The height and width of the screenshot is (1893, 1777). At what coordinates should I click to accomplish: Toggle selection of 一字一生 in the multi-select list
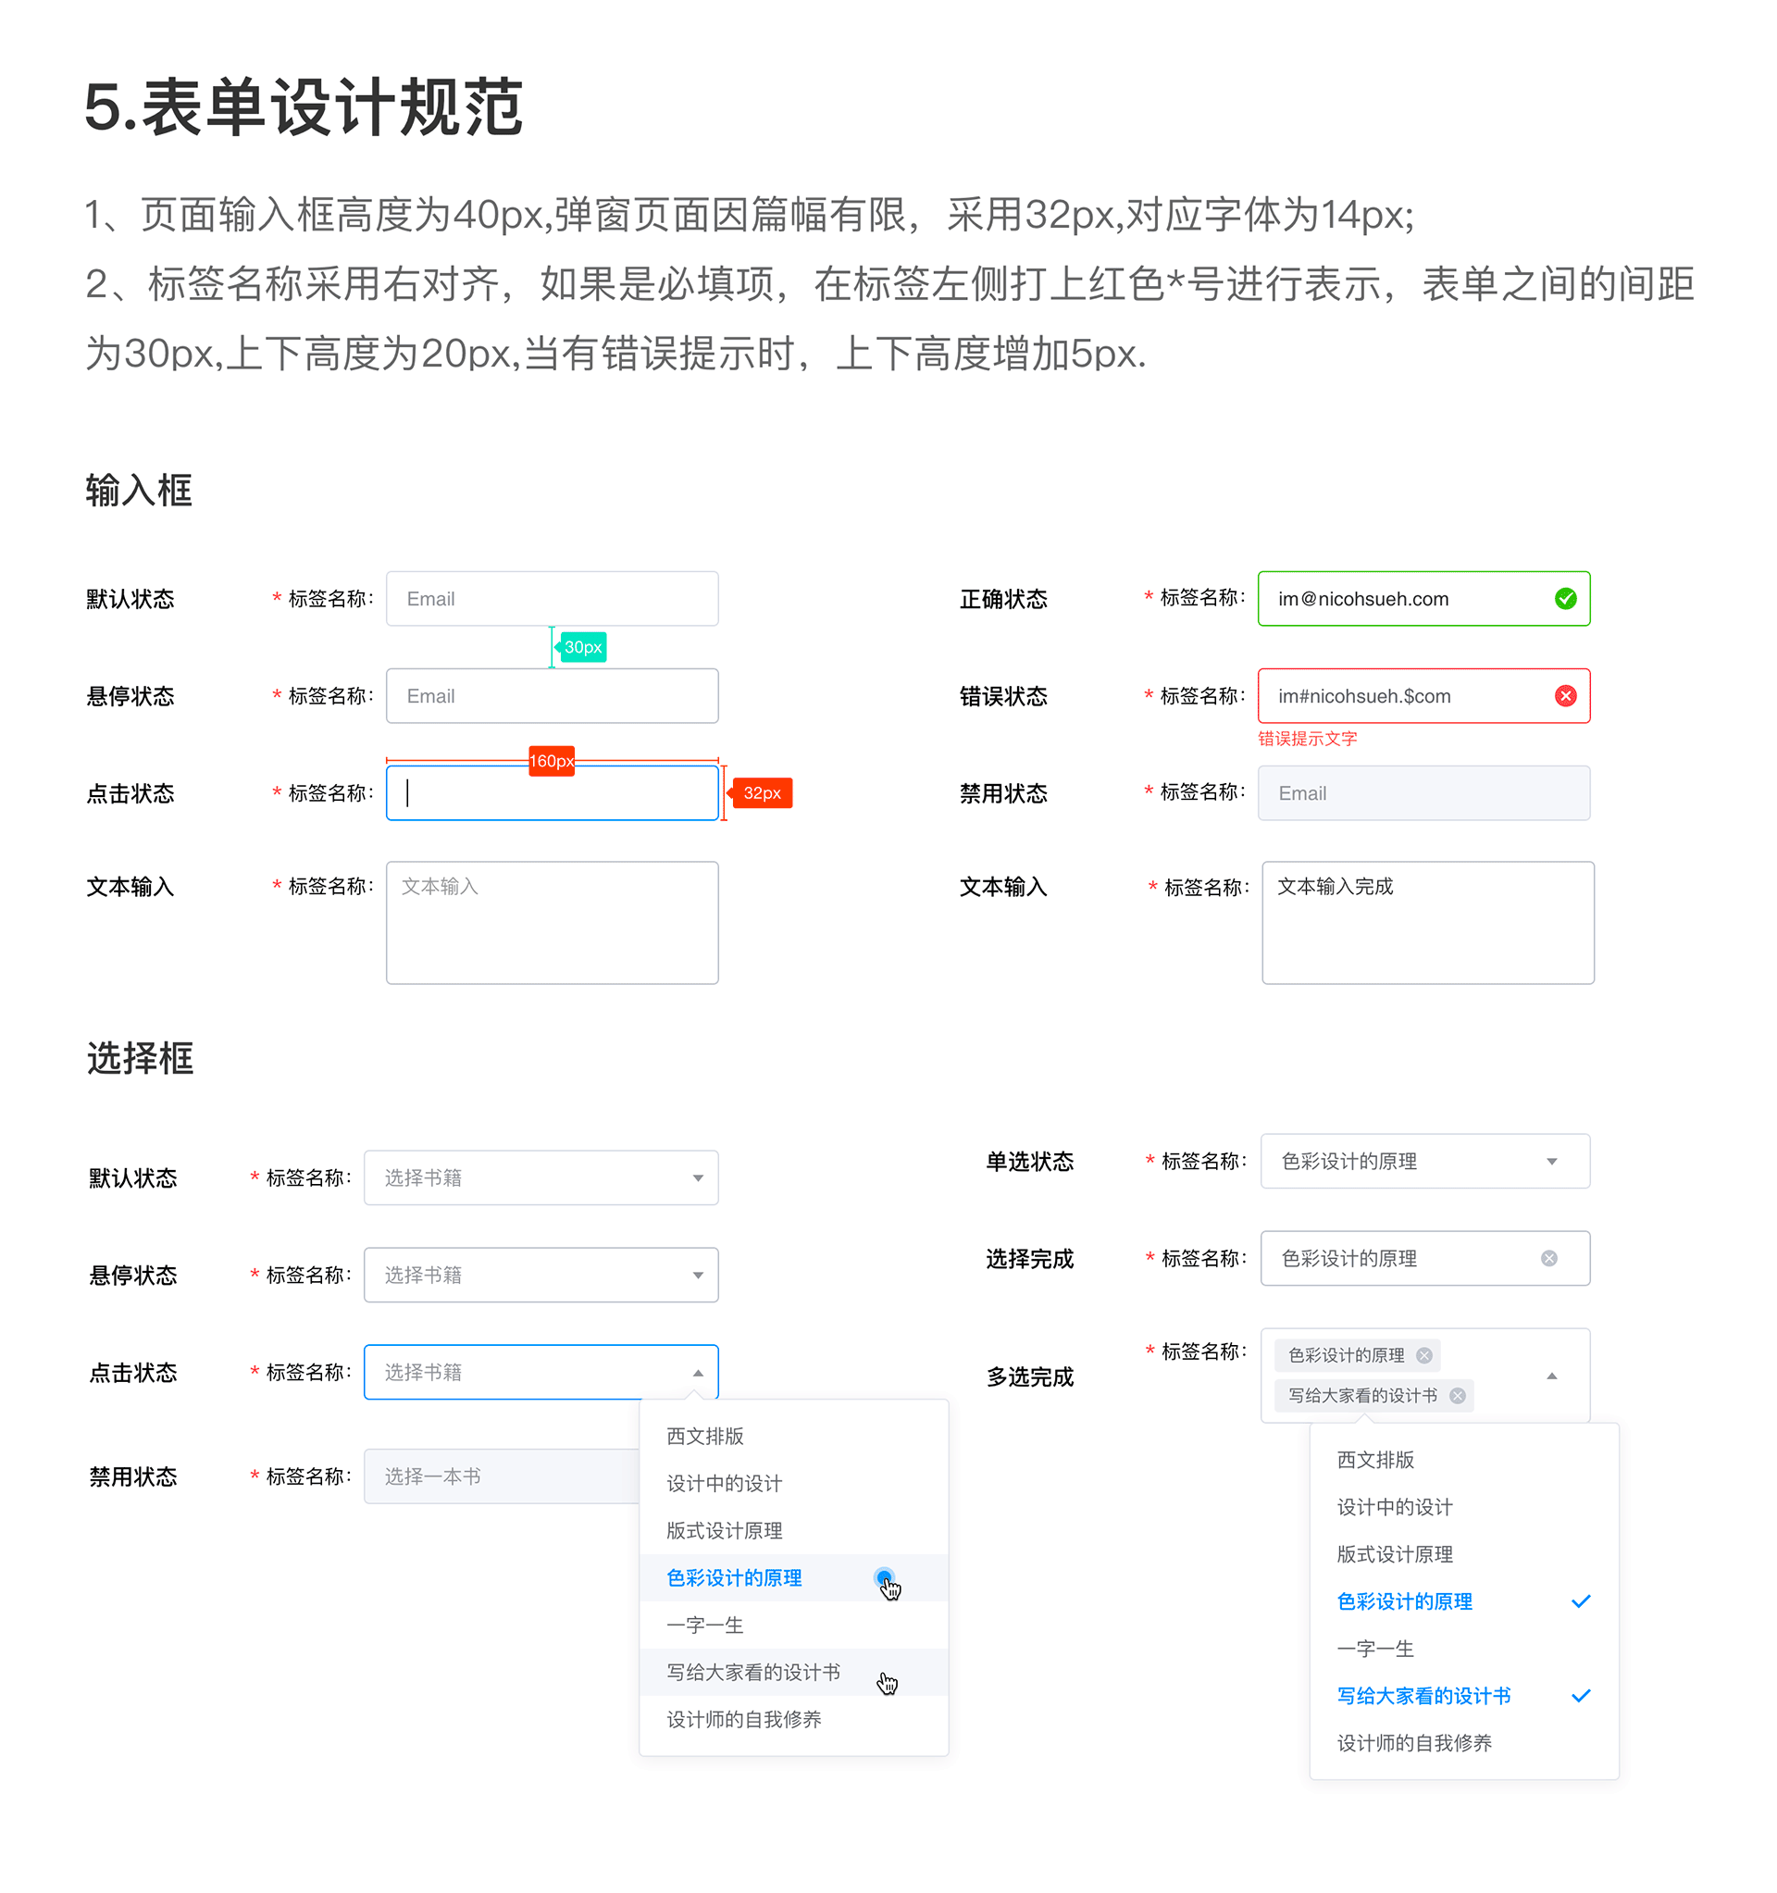[x=1374, y=1650]
